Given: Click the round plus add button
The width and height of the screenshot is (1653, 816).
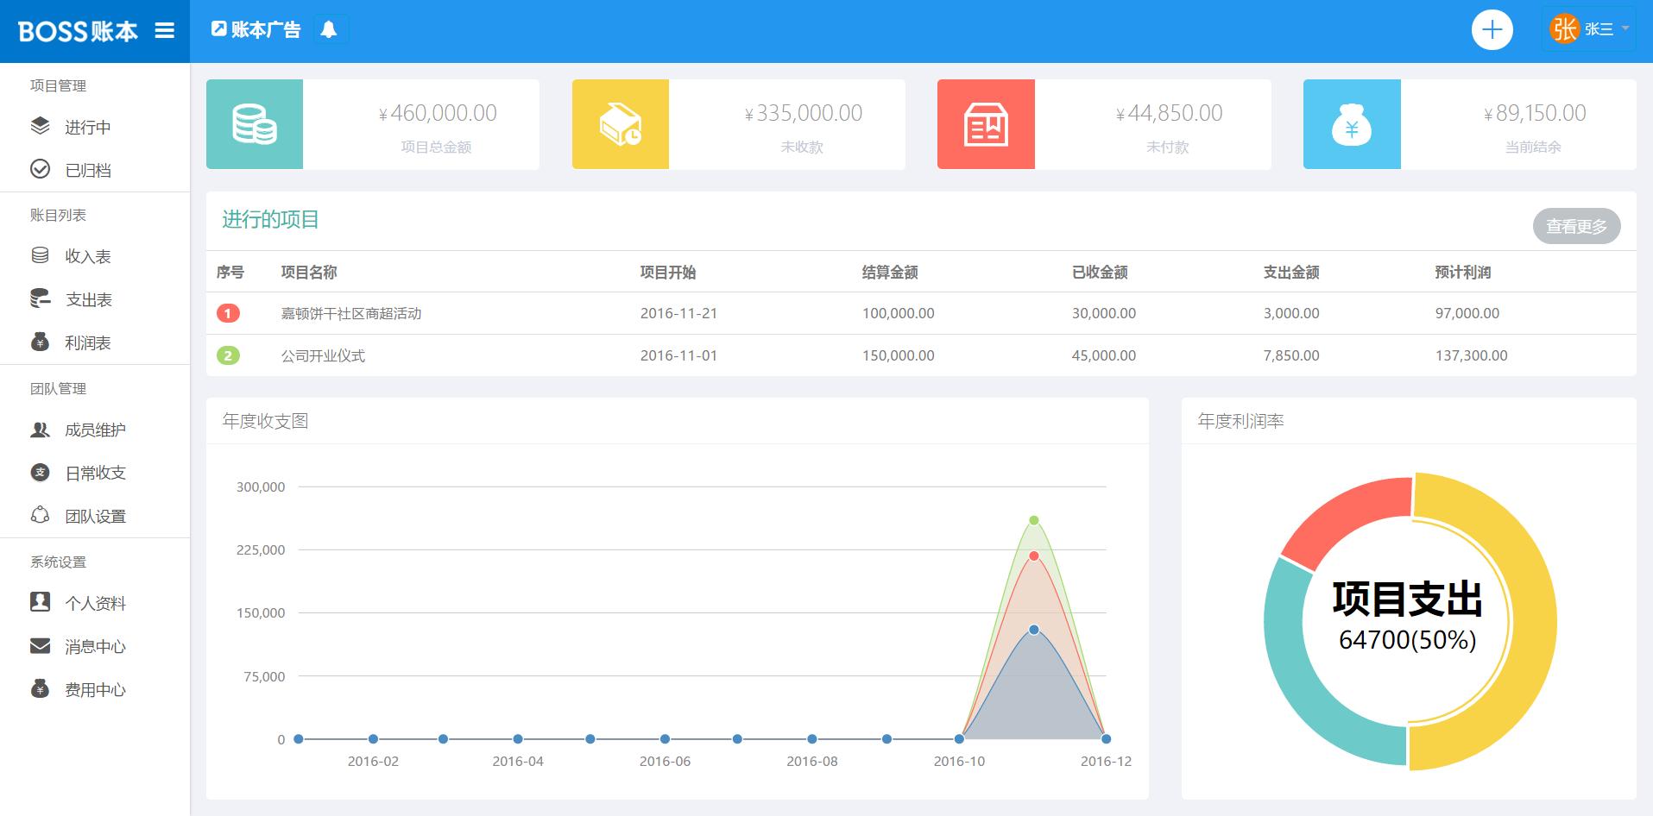Looking at the screenshot, I should pyautogui.click(x=1492, y=30).
